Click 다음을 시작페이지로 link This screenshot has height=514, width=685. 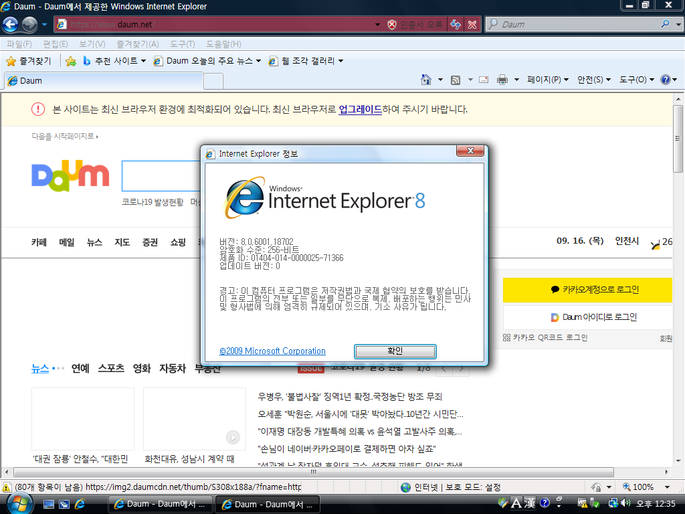65,137
